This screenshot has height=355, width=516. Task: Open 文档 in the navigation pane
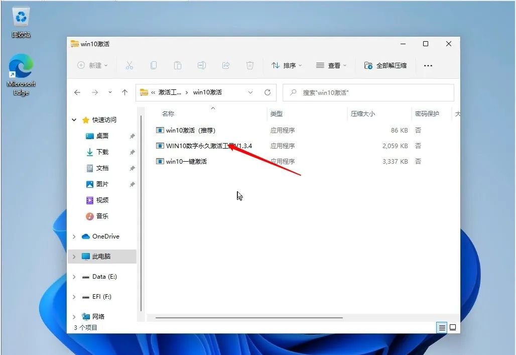coord(102,168)
